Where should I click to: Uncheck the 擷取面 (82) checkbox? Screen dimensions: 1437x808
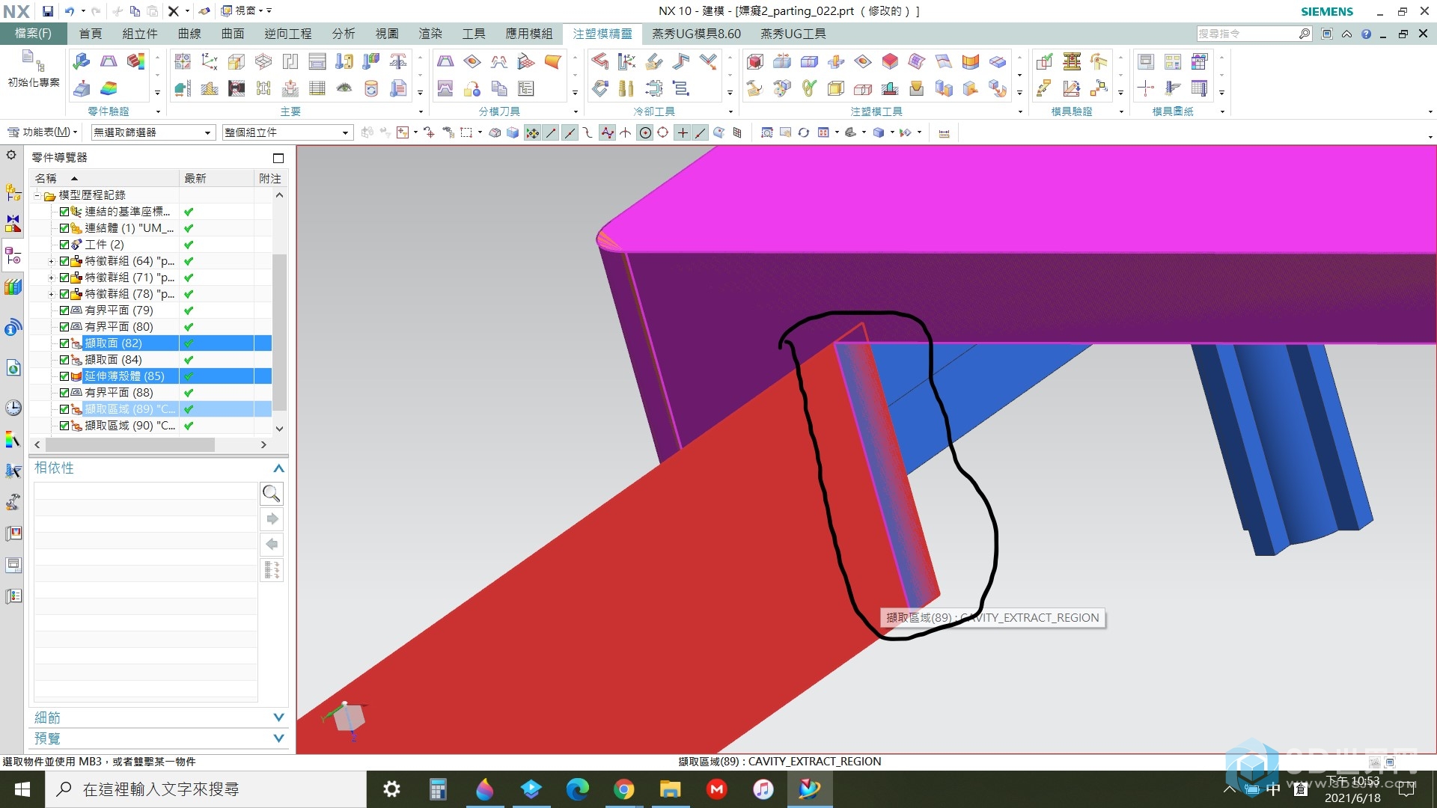64,343
